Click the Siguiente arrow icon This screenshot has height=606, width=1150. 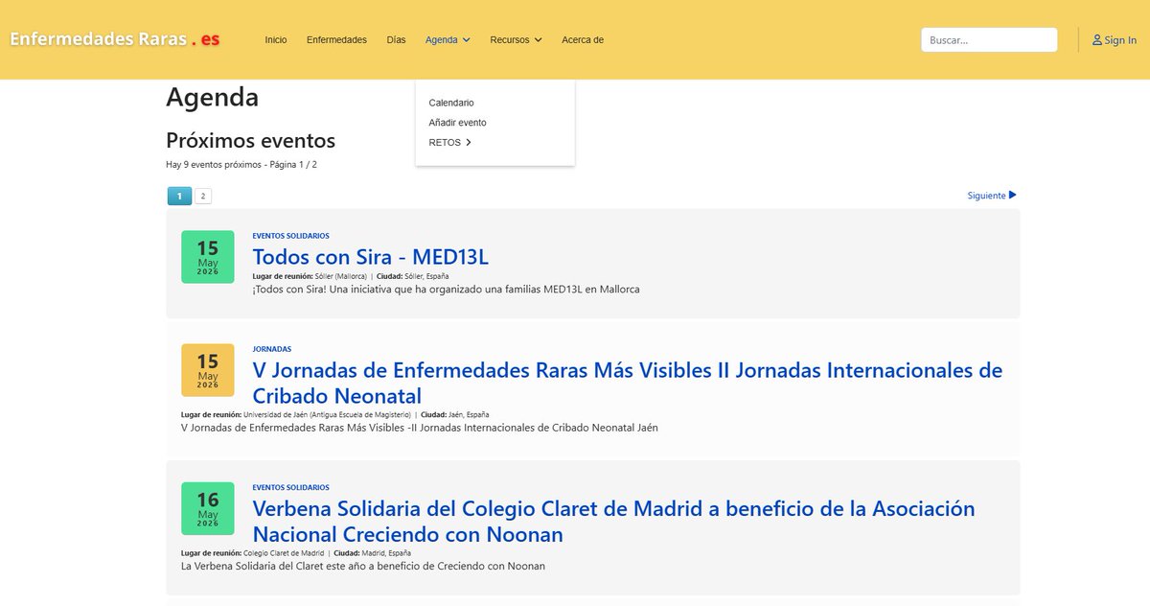(x=1013, y=196)
